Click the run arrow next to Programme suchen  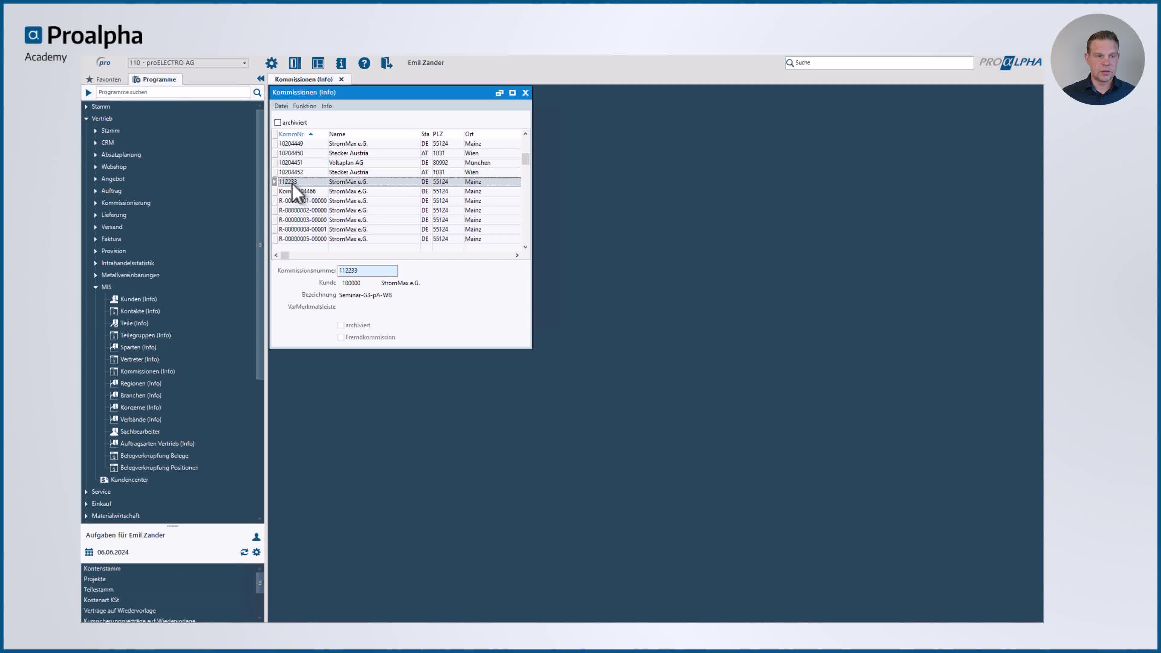point(88,93)
